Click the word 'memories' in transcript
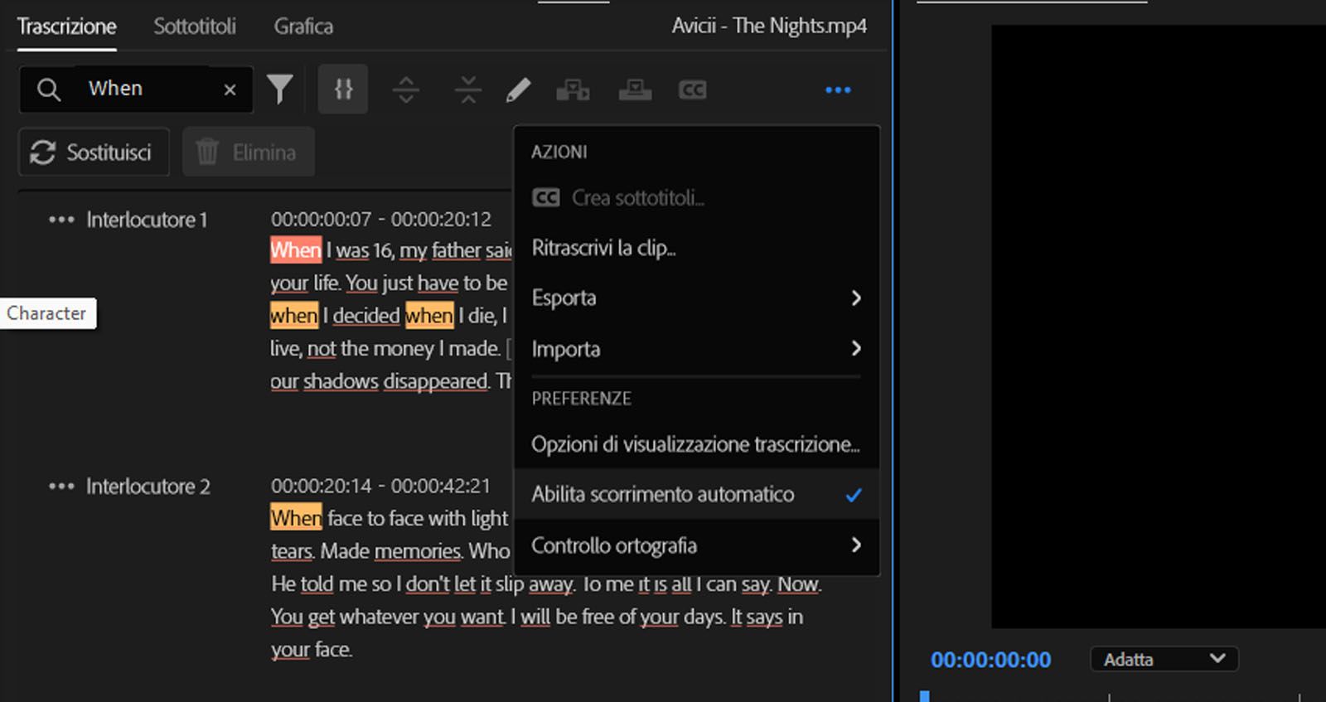1326x702 pixels. tap(418, 551)
